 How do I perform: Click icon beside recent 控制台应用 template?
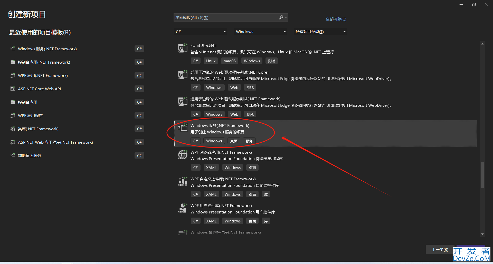pos(13,102)
